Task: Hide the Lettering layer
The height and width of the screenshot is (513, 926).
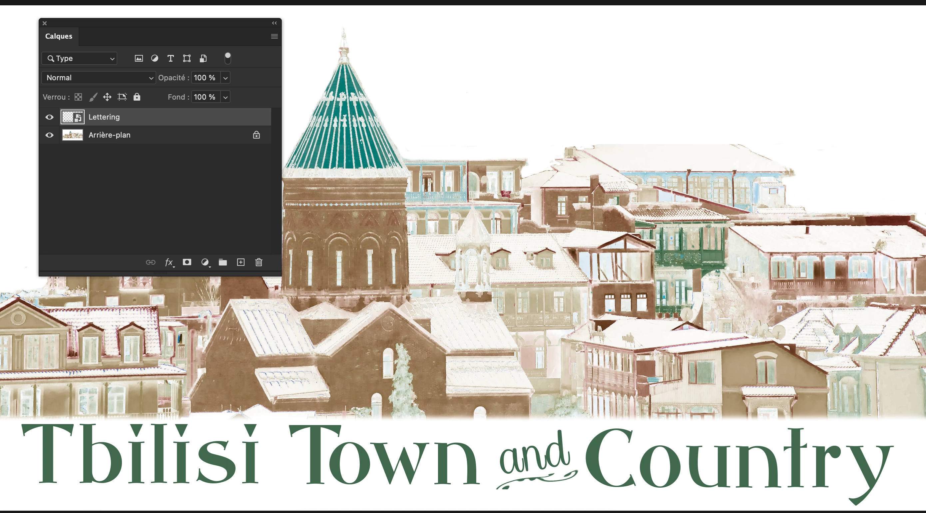Action: pyautogui.click(x=50, y=117)
